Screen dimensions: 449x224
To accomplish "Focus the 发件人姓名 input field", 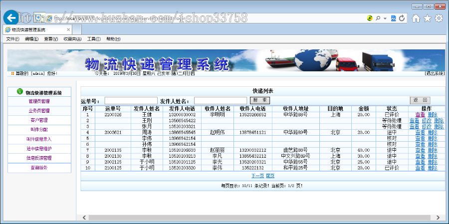I will 221,101.
